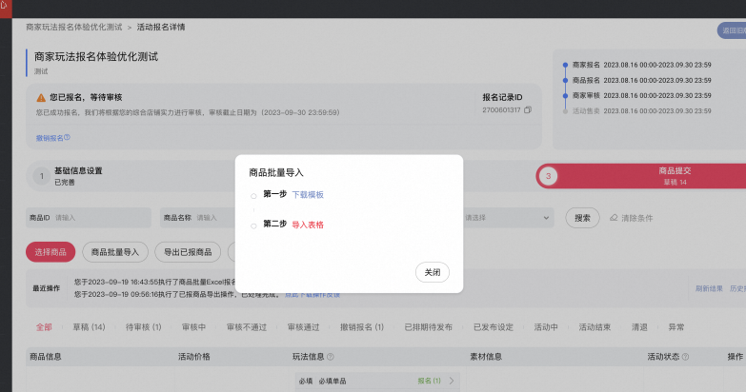Image resolution: width=746 pixels, height=392 pixels.
Task: Click step 3 circle for 商品提交
Action: tap(548, 176)
